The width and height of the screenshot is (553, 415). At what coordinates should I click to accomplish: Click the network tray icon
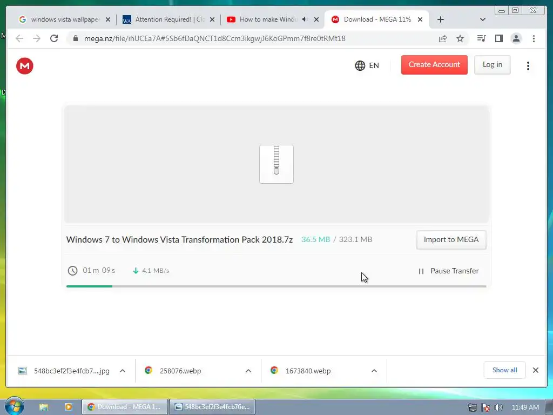(x=472, y=407)
